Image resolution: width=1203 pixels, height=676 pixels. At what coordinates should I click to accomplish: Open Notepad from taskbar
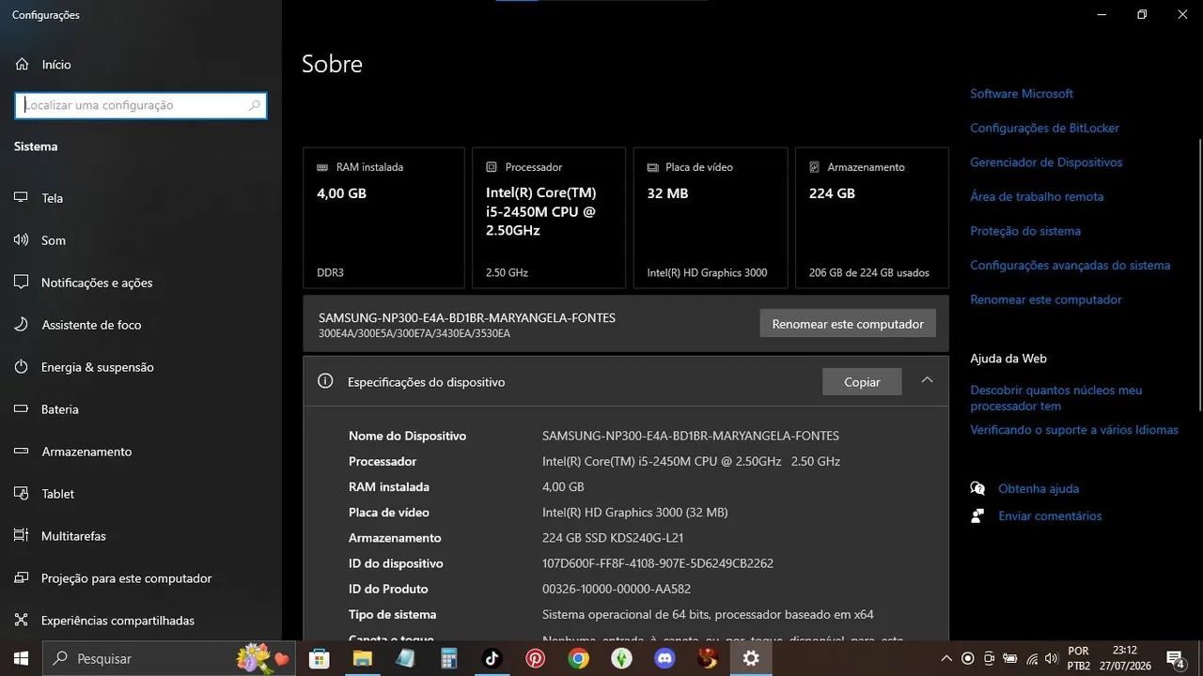coord(406,658)
